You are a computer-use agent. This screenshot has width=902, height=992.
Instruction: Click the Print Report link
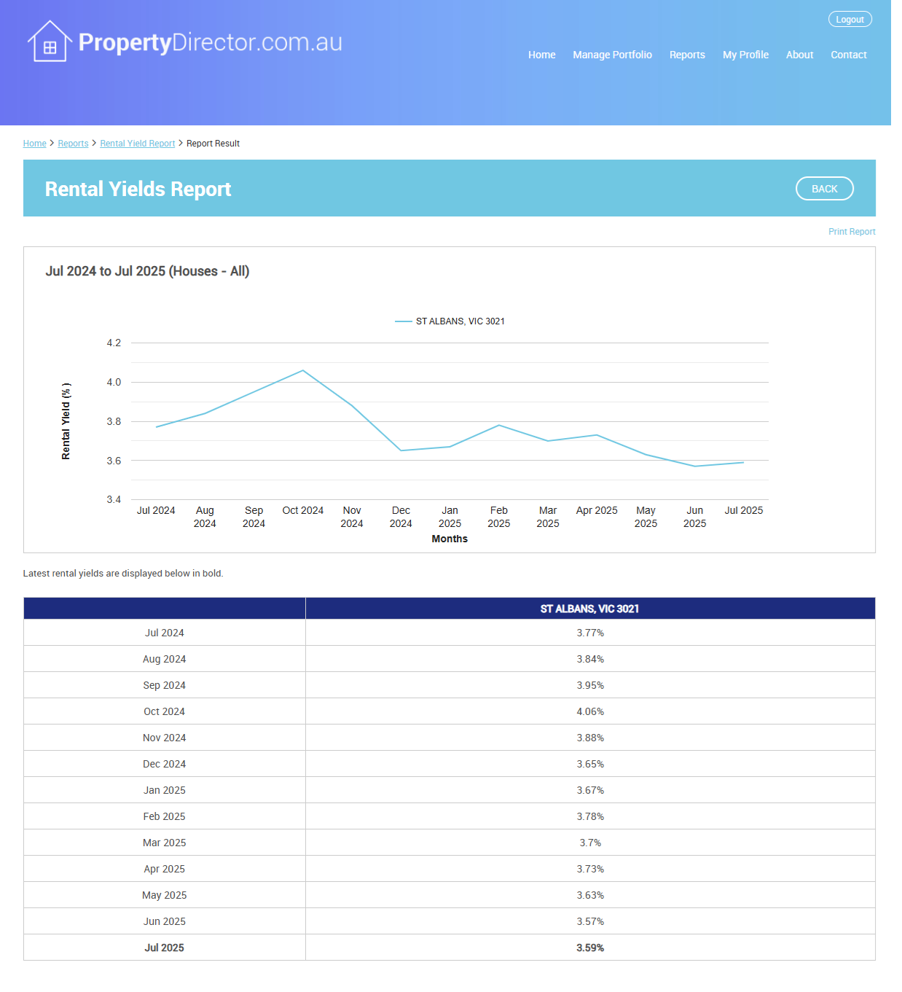pyautogui.click(x=851, y=232)
